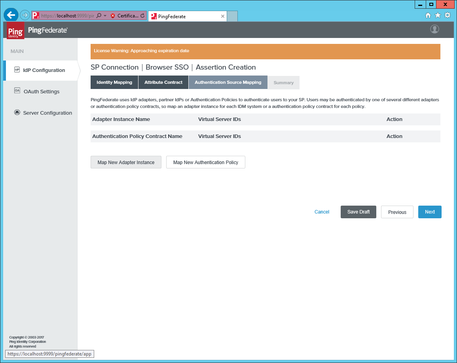Viewport: 457px width, 363px height.
Task: Proceed with the Next button
Action: (430, 212)
